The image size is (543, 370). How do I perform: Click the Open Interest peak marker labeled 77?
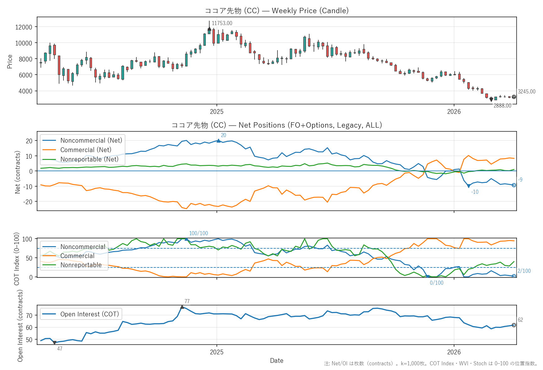point(182,307)
